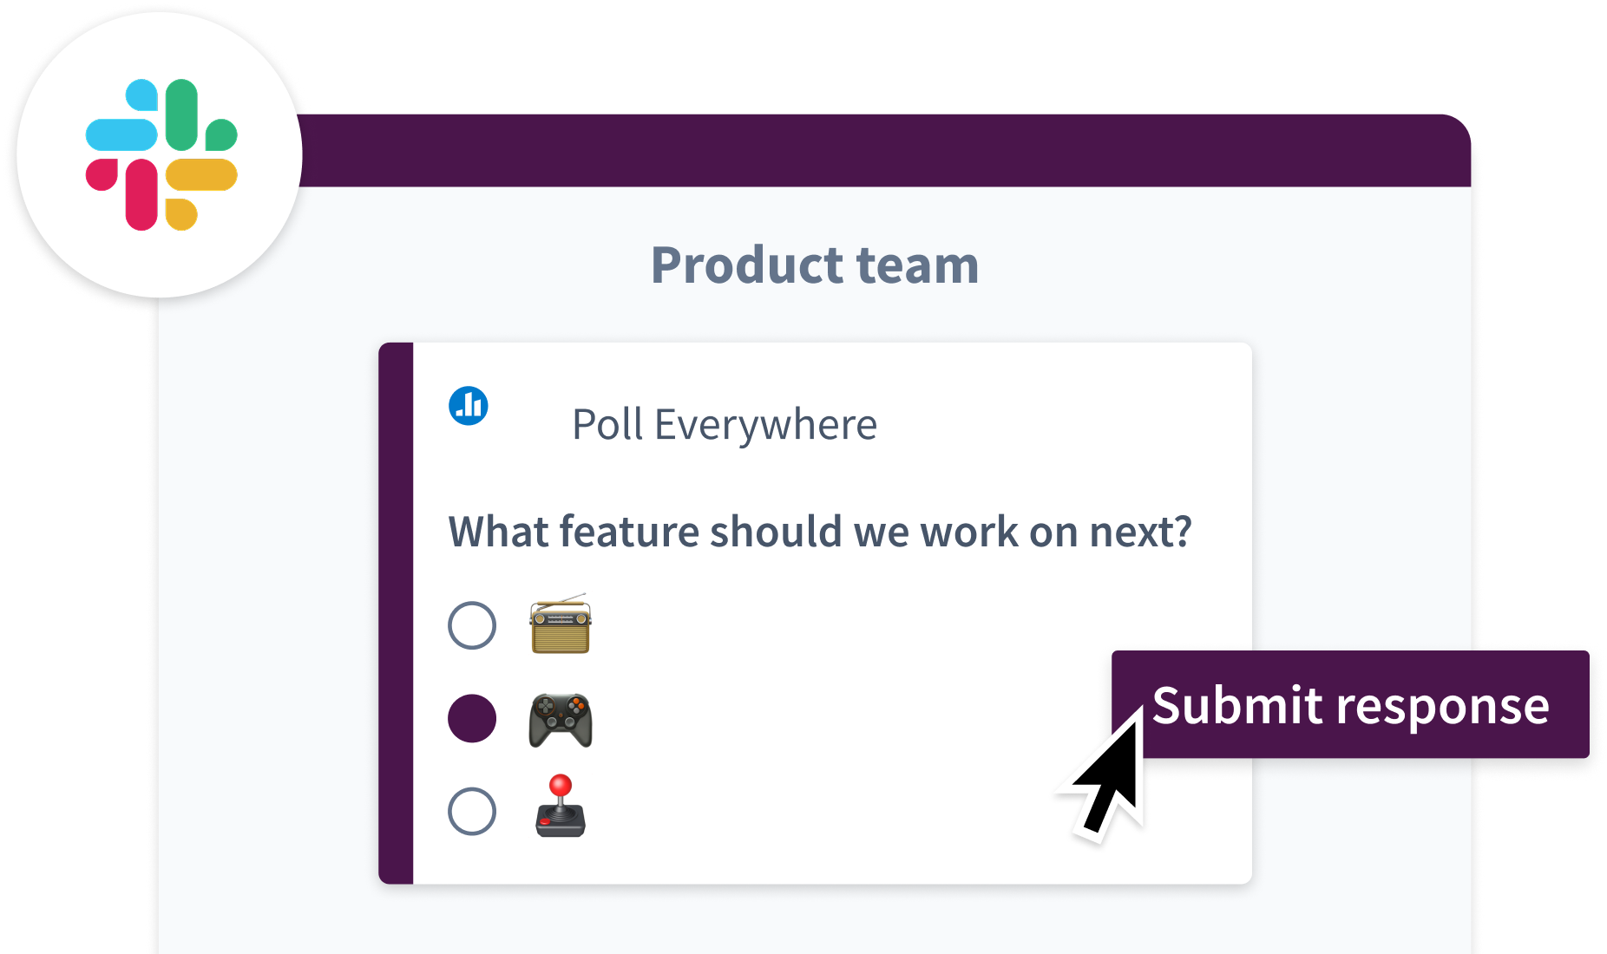Click the word "Submit" on the purple button
The height and width of the screenshot is (954, 1607).
[x=1237, y=705]
